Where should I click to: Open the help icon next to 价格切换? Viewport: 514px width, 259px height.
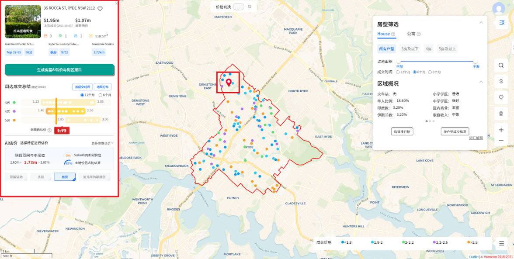click(x=250, y=7)
